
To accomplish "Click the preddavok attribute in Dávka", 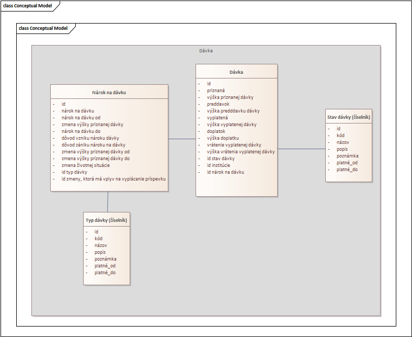I will pyautogui.click(x=218, y=104).
